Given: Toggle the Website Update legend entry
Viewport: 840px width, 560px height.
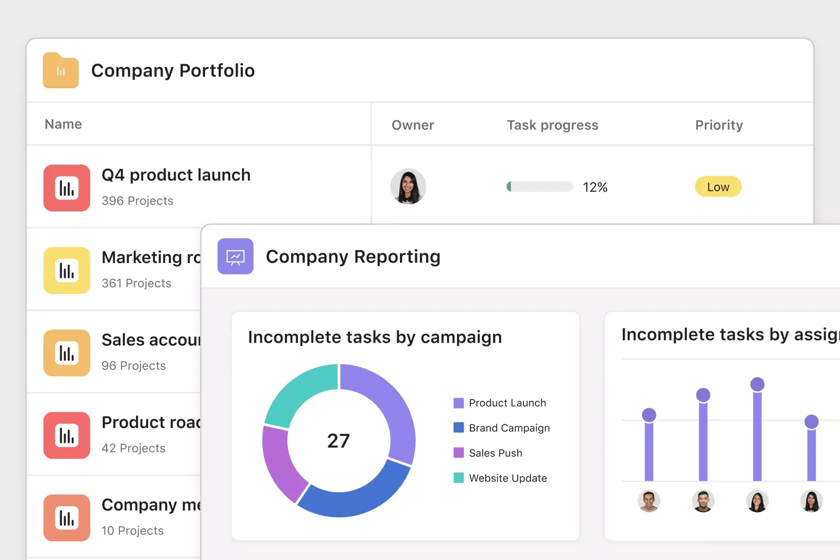Looking at the screenshot, I should (x=500, y=477).
